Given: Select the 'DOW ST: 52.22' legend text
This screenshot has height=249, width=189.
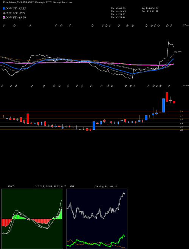Looking at the screenshot, I should coord(15,8).
